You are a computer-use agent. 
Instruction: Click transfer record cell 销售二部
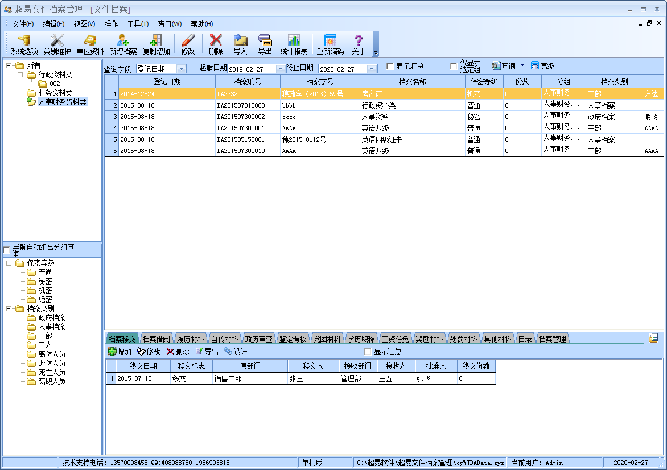pyautogui.click(x=250, y=378)
